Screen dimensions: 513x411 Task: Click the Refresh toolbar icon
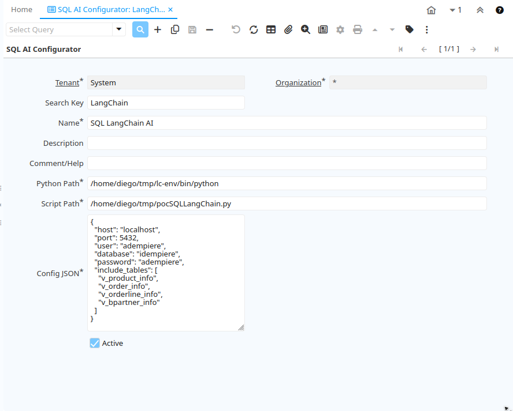tap(254, 29)
